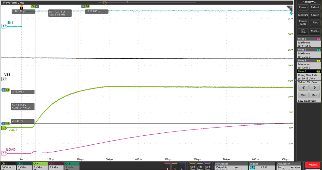Click the zoom box icon button
This screenshot has height=170, width=322.
tap(303, 31)
